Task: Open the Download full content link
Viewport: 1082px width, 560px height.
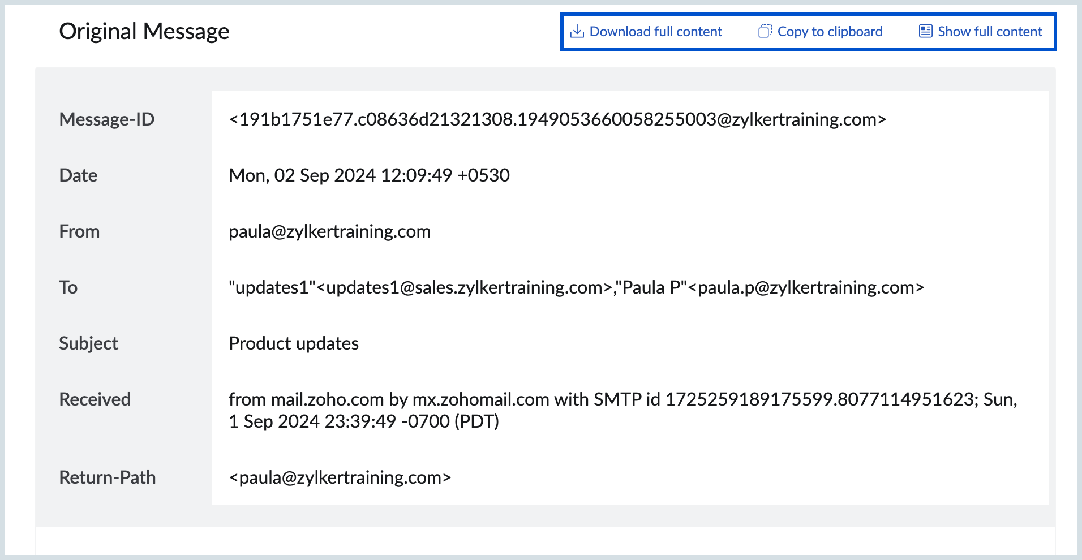Action: tap(655, 32)
